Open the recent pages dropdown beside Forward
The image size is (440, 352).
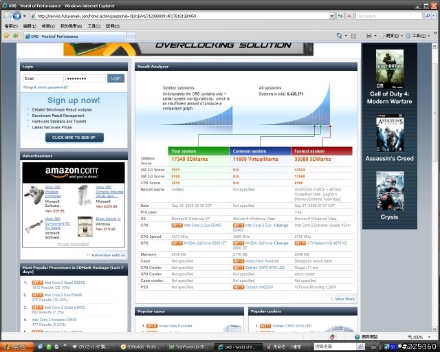pyautogui.click(x=25, y=16)
